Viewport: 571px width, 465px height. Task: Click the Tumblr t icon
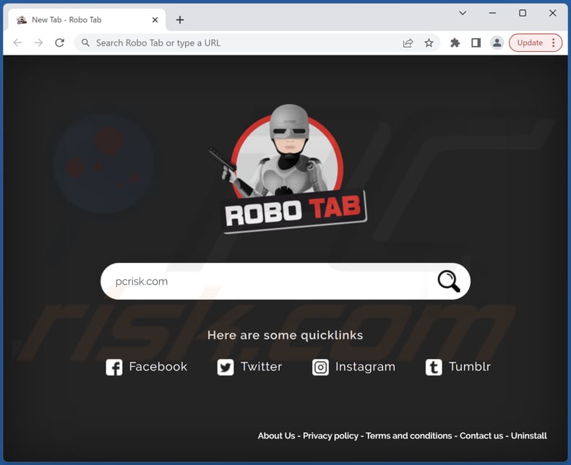point(434,367)
